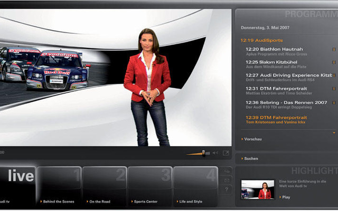Switch video to fullscreen mode icon

pos(226,153)
